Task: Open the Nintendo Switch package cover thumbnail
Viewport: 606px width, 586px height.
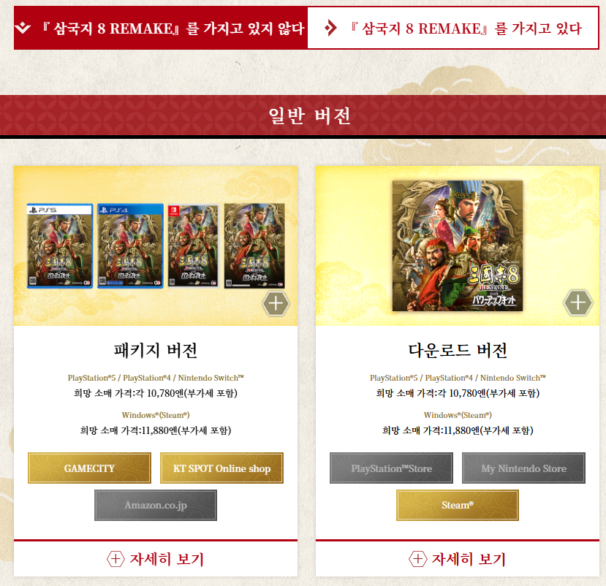Action: (193, 246)
